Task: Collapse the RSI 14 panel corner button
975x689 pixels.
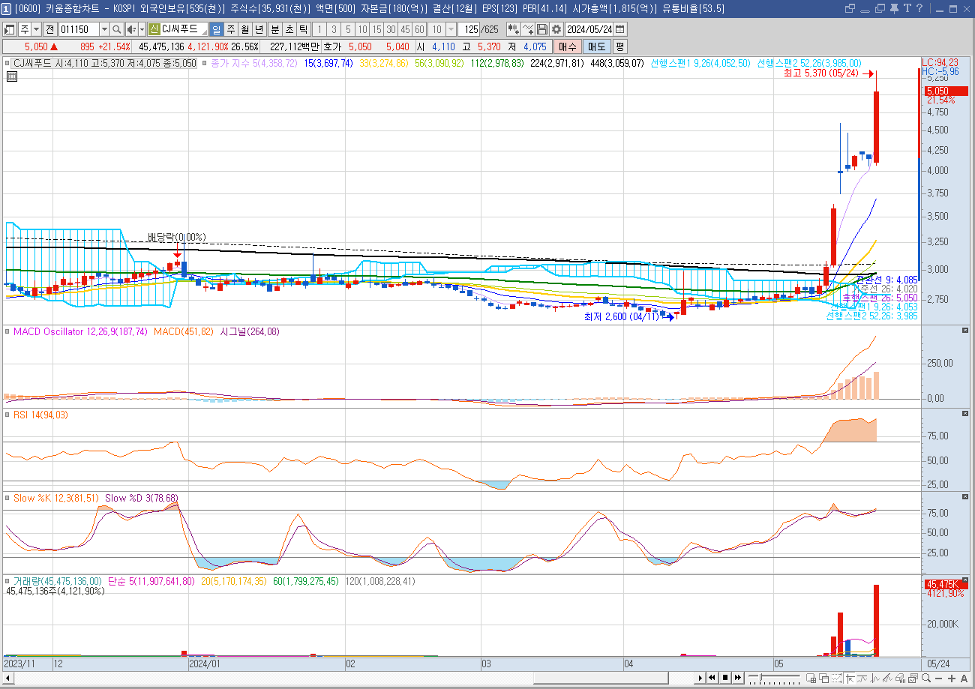Action: click(x=965, y=414)
